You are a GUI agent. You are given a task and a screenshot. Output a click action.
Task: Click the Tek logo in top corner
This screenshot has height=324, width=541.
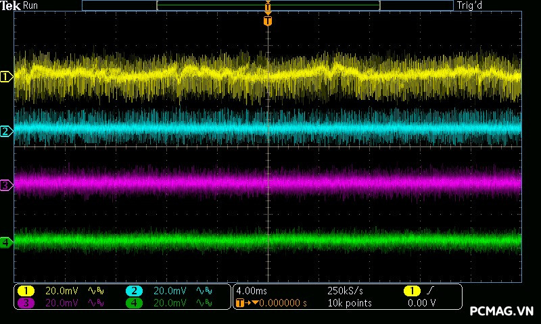pyautogui.click(x=11, y=5)
